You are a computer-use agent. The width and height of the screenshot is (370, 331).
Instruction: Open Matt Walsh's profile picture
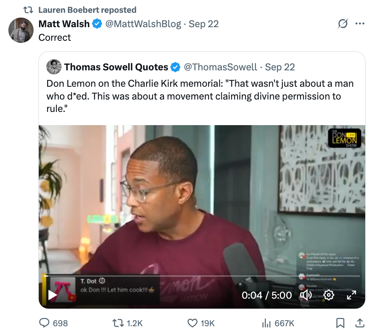[x=21, y=30]
